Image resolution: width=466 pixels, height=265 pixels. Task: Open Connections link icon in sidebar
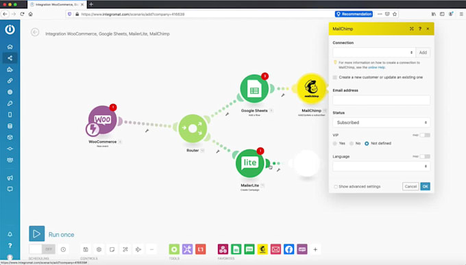point(10,81)
